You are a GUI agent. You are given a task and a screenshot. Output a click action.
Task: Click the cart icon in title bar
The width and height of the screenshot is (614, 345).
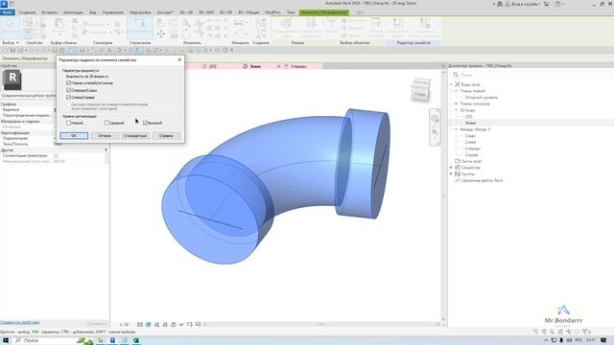547,4
